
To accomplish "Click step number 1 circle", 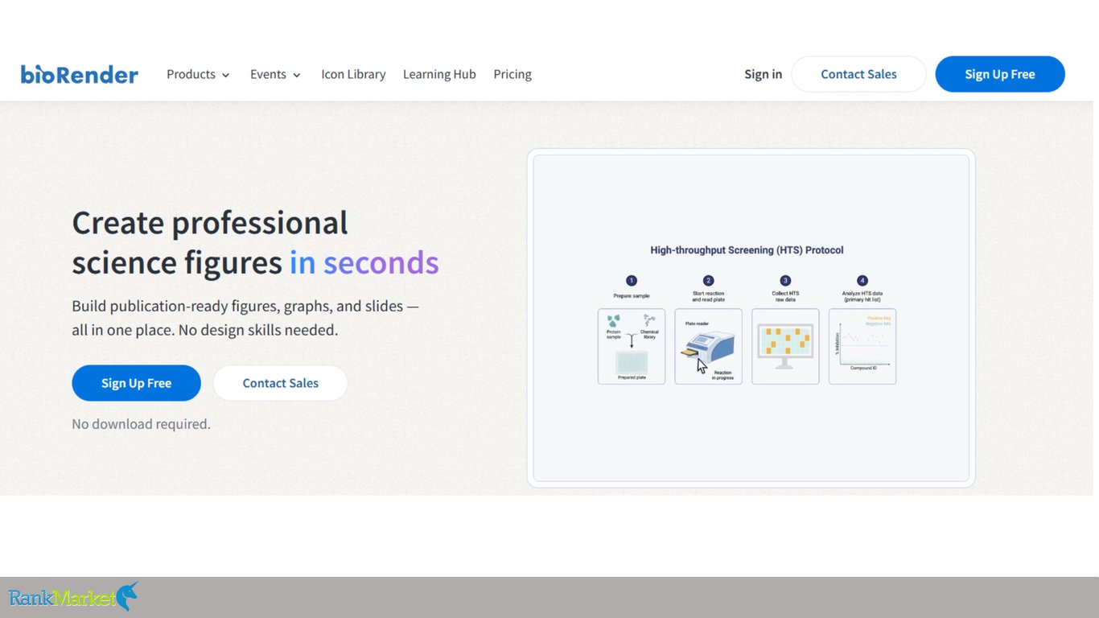I will click(632, 281).
